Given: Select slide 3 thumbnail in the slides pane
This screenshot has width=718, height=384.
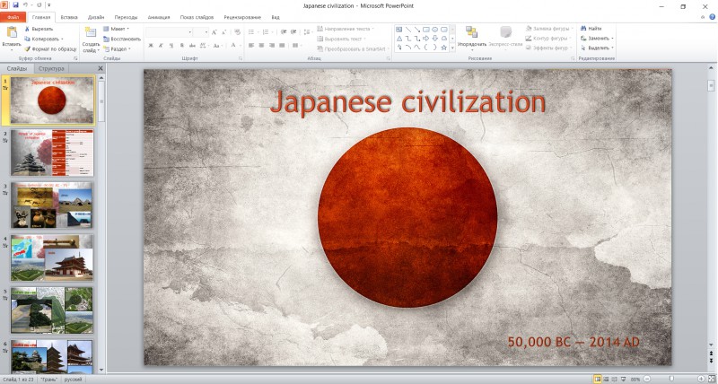Looking at the screenshot, I should coord(52,205).
